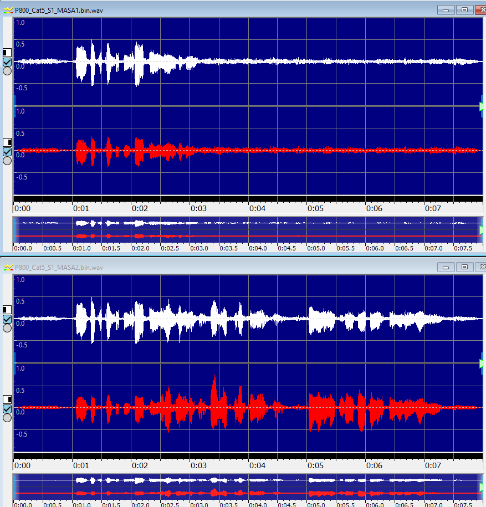
Task: Uncheck the MASA1 red channel checkbox
Action: pos(7,152)
